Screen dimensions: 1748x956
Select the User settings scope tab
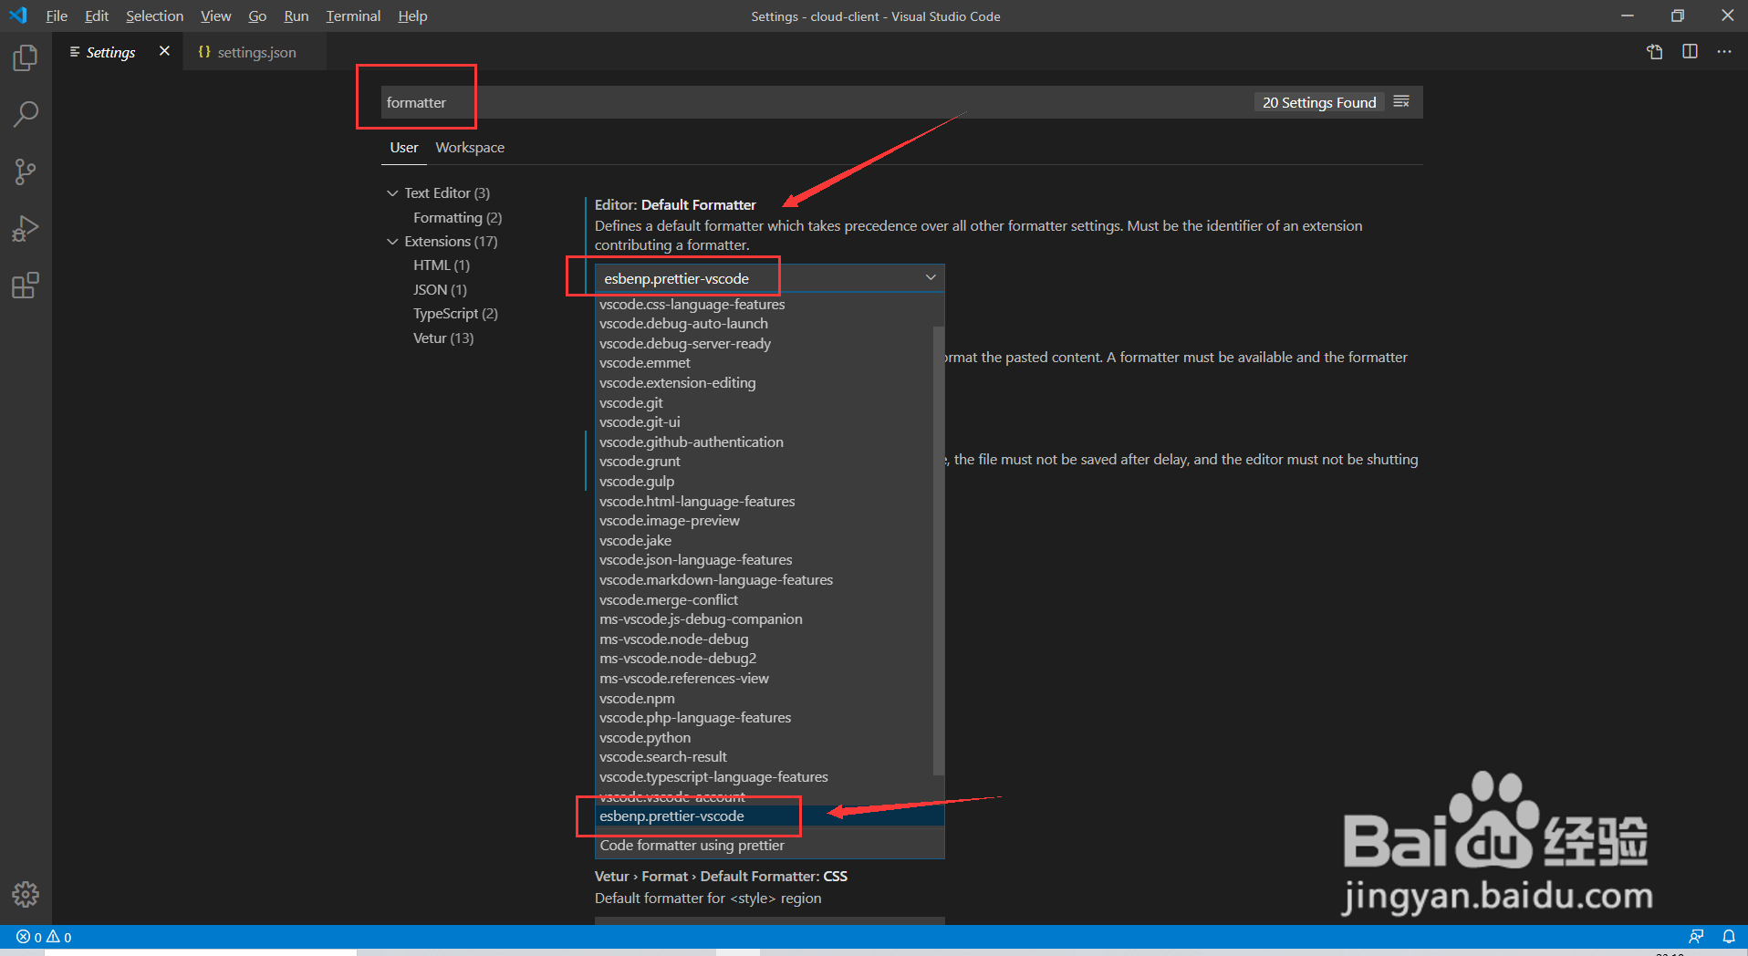[404, 147]
